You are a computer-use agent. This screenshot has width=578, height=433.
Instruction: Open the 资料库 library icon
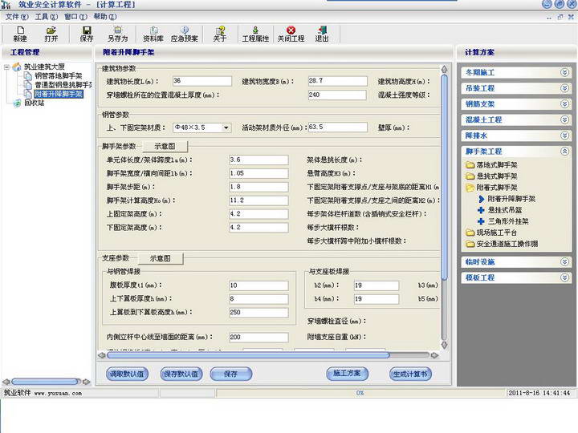click(x=153, y=33)
